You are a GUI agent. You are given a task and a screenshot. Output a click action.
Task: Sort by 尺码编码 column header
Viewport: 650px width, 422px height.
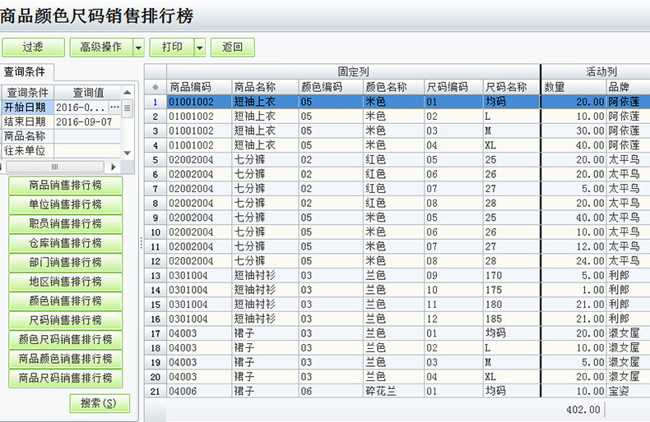coord(453,87)
